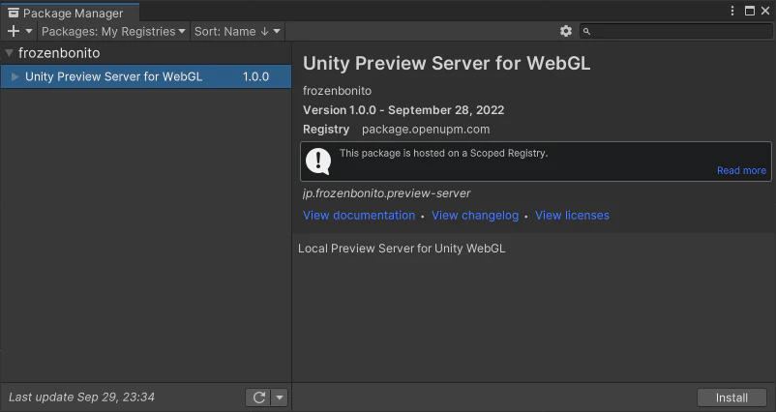Open View documentation link
Viewport: 776px width, 412px height.
coord(359,215)
